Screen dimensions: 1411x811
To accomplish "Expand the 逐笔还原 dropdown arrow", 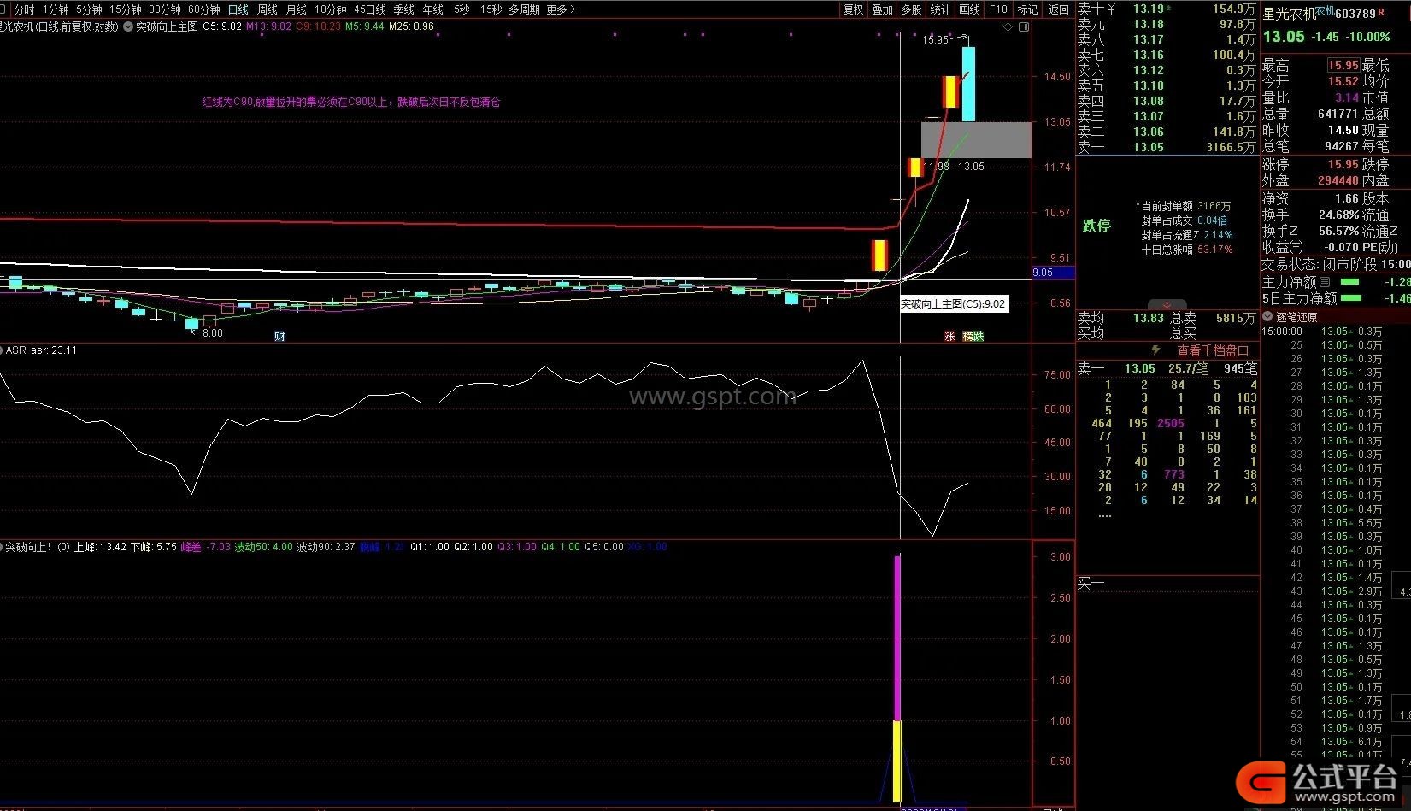I will (1268, 317).
